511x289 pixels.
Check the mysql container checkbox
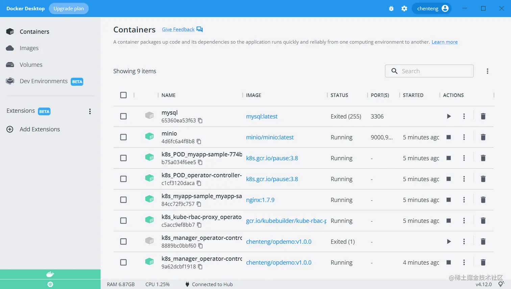123,116
